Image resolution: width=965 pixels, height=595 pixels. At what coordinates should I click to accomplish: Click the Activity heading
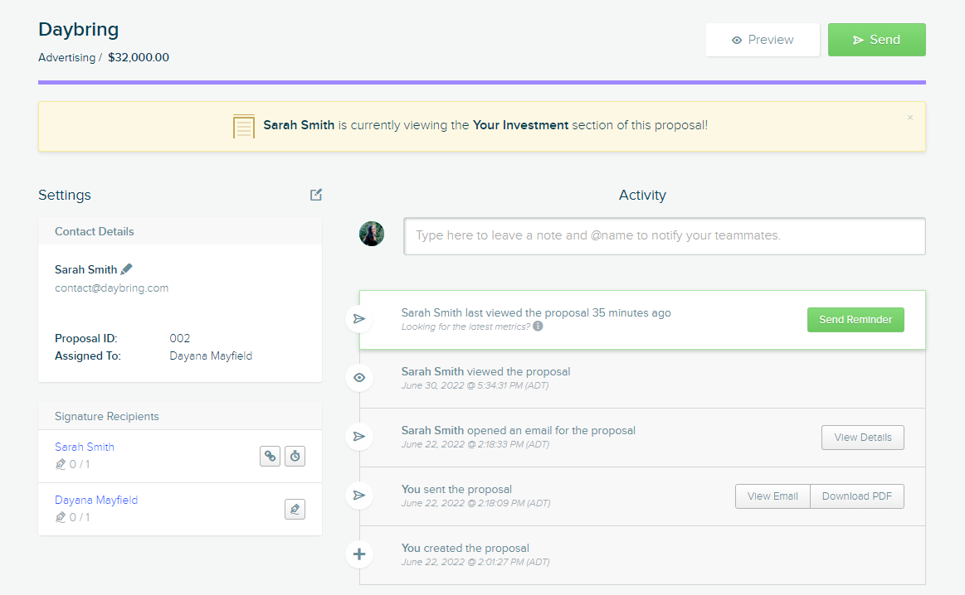(x=642, y=195)
